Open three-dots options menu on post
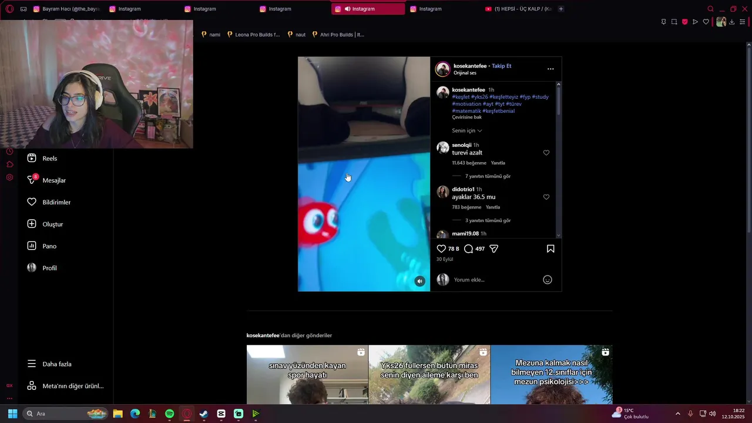This screenshot has height=423, width=752. [550, 69]
